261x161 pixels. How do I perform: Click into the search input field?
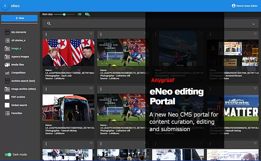[150, 23]
